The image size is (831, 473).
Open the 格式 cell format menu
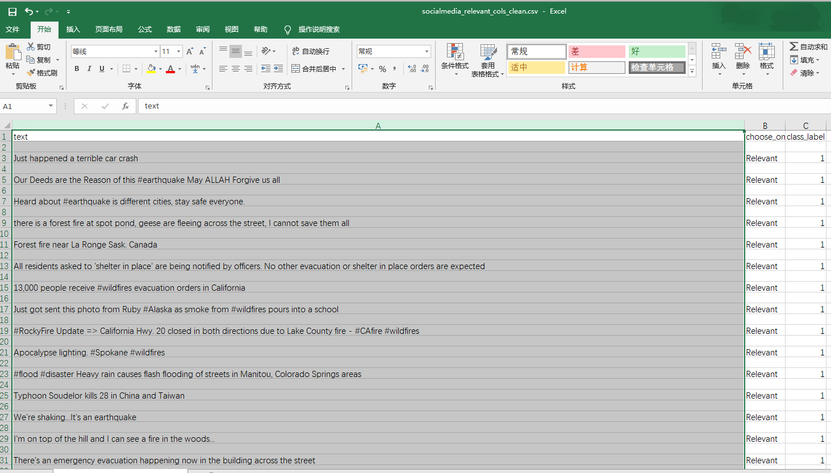coord(767,60)
